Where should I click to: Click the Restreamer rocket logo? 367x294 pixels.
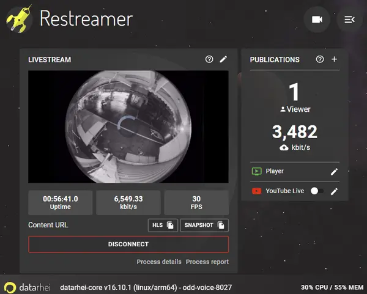click(19, 19)
